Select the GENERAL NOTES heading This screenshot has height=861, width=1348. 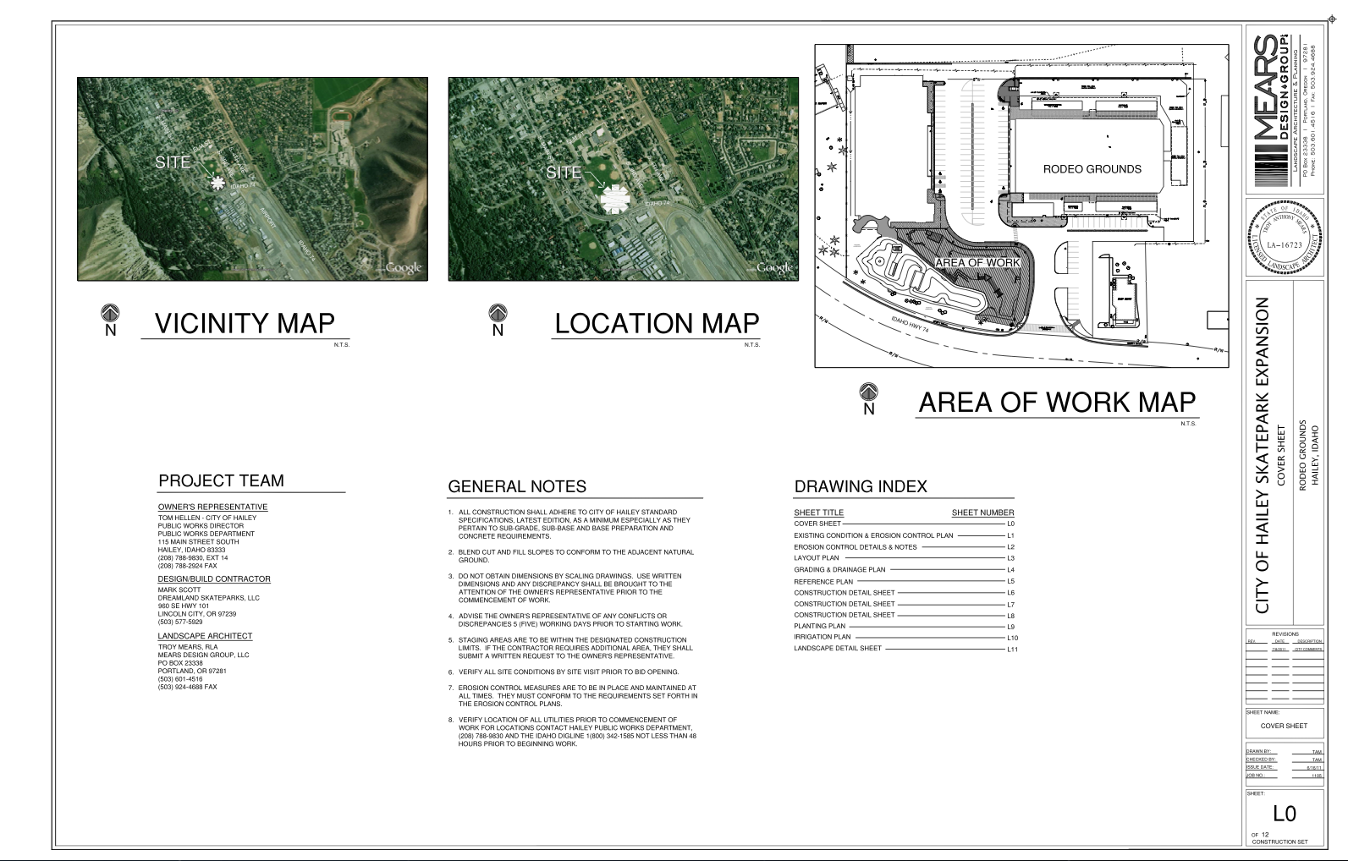(517, 487)
